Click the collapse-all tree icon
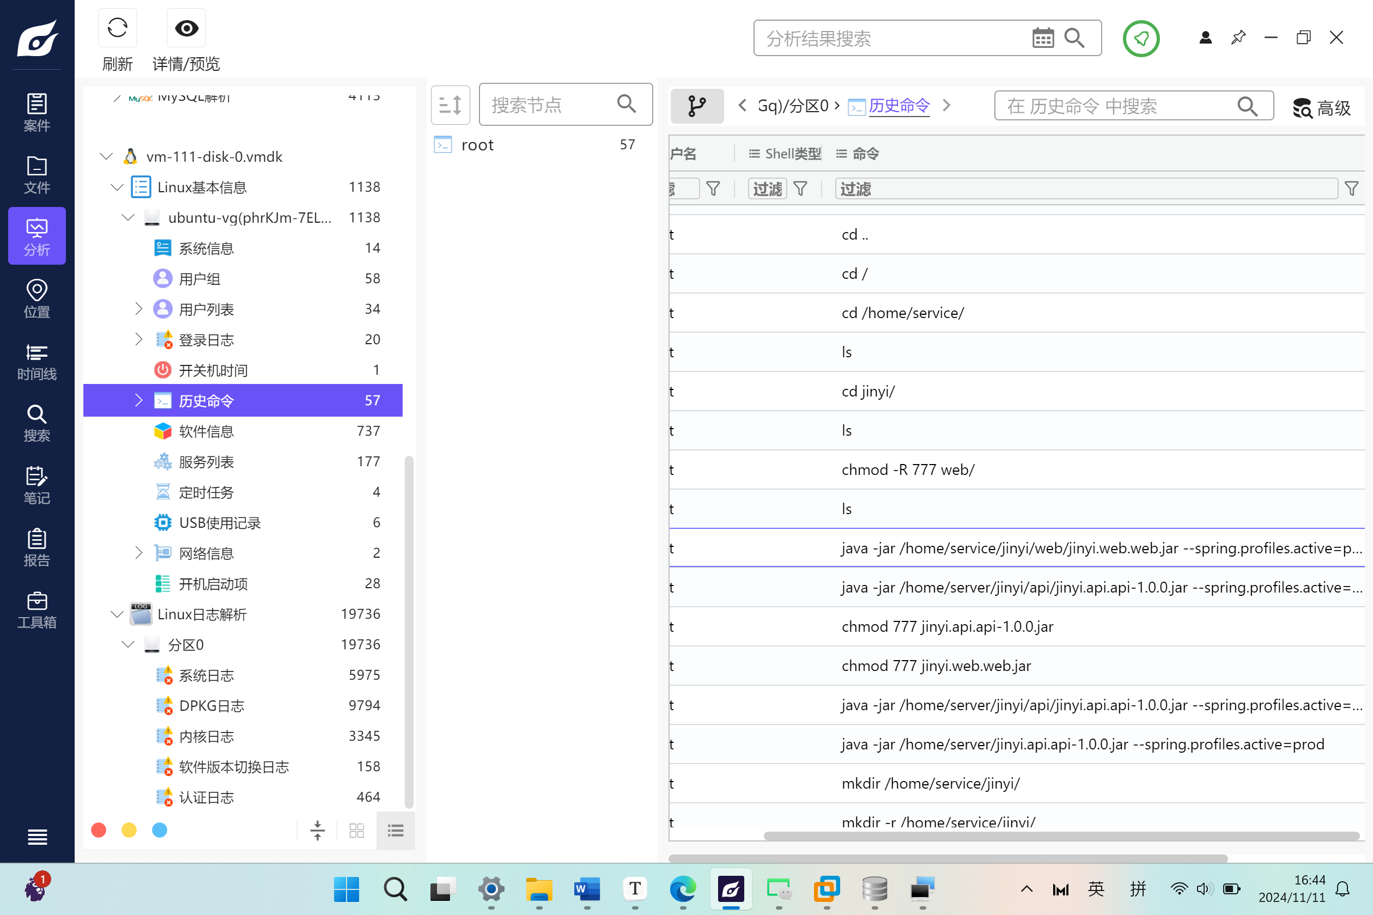 point(318,830)
